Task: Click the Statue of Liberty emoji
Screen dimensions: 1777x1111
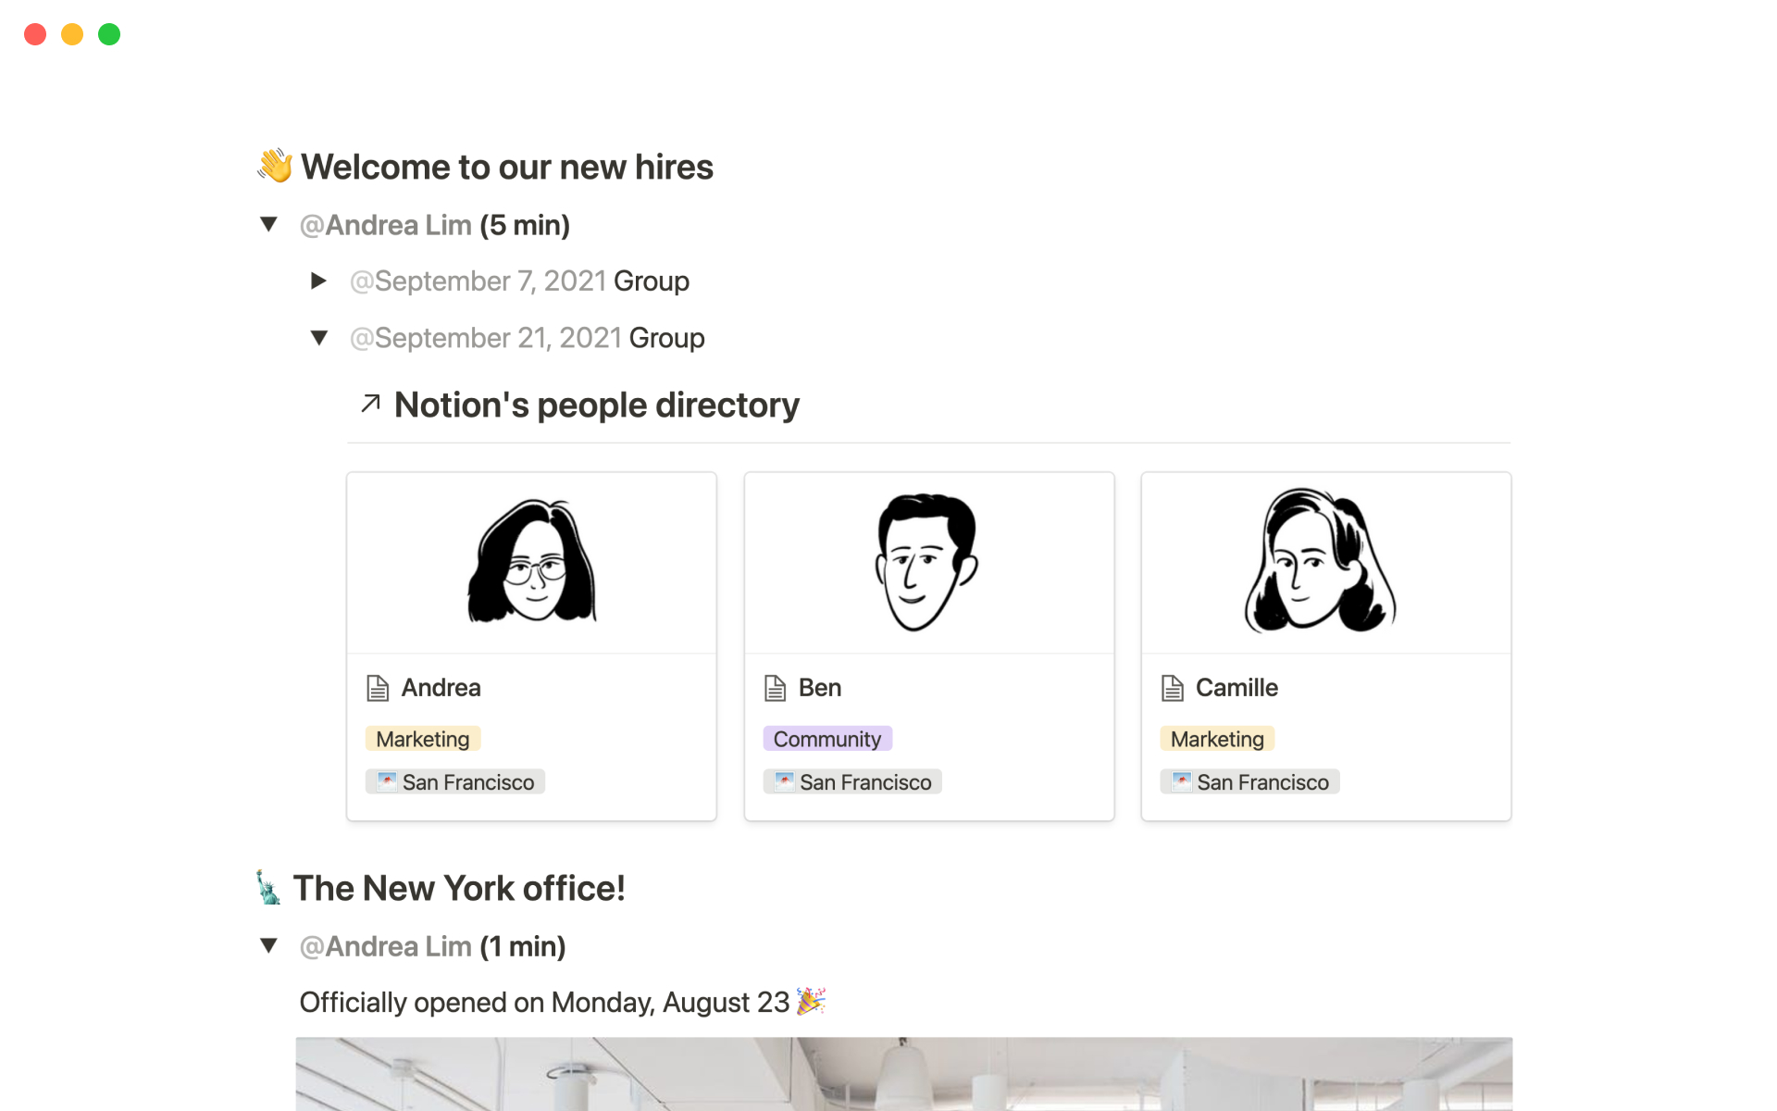Action: click(x=268, y=888)
